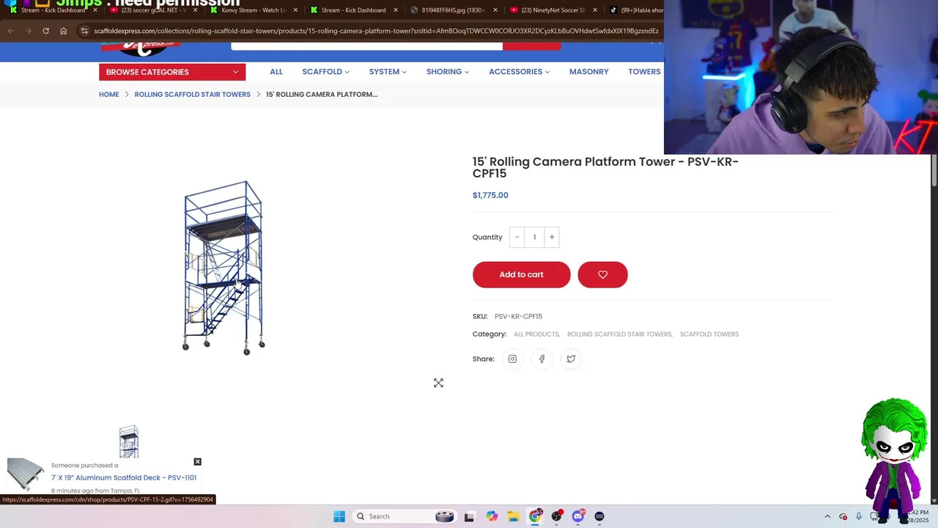Image resolution: width=938 pixels, height=528 pixels.
Task: Open Rolling Scaffold Stair Towers breadcrumb
Action: tap(192, 95)
